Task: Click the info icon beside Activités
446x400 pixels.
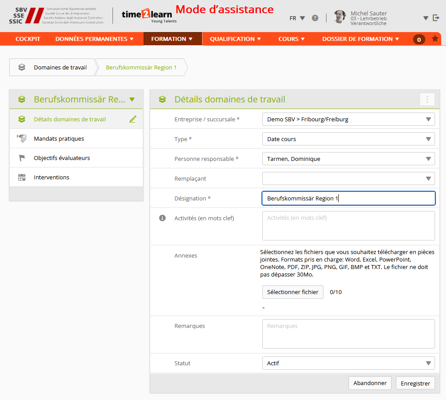Action: point(162,218)
